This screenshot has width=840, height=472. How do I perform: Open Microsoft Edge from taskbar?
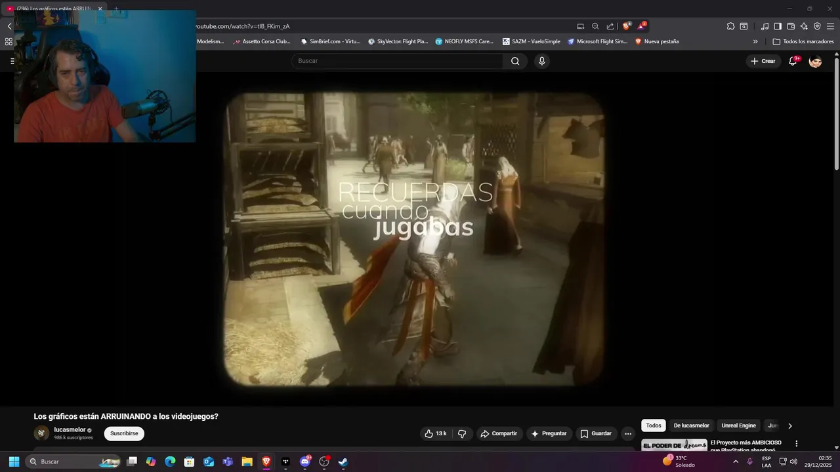coord(170,462)
